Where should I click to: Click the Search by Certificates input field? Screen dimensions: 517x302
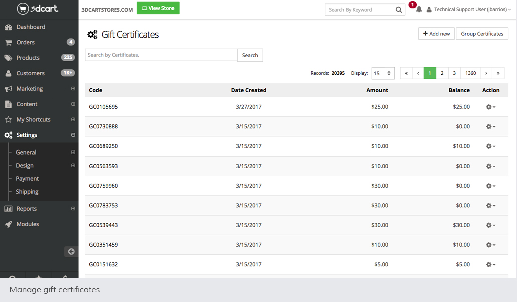click(x=161, y=55)
